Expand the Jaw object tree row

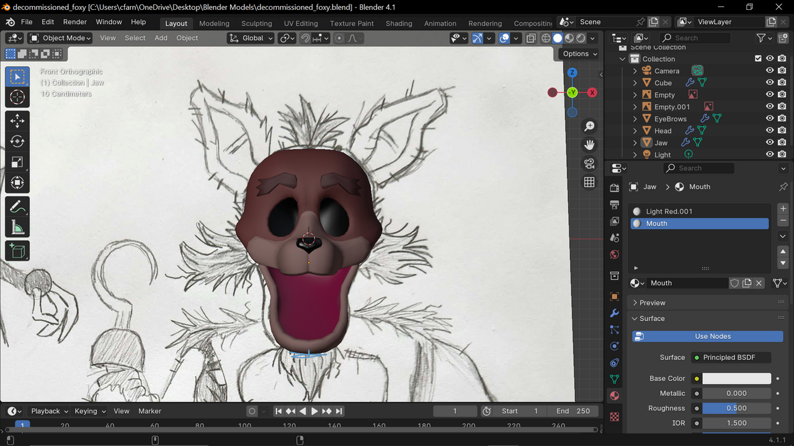click(635, 142)
